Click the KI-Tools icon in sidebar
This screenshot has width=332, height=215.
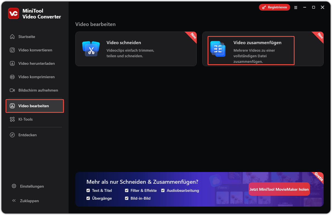tap(12, 119)
